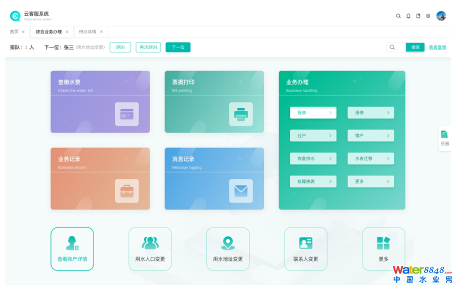Screen dimensions: 457x288
Task: Switch to the 待办详情 tab
Action: tap(87, 32)
